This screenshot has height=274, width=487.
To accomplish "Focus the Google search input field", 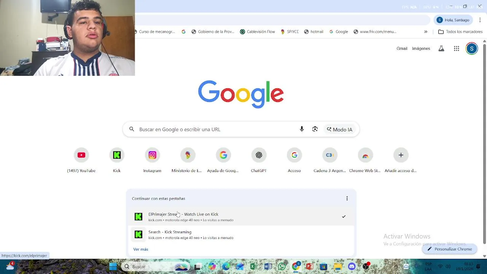I will (x=217, y=129).
